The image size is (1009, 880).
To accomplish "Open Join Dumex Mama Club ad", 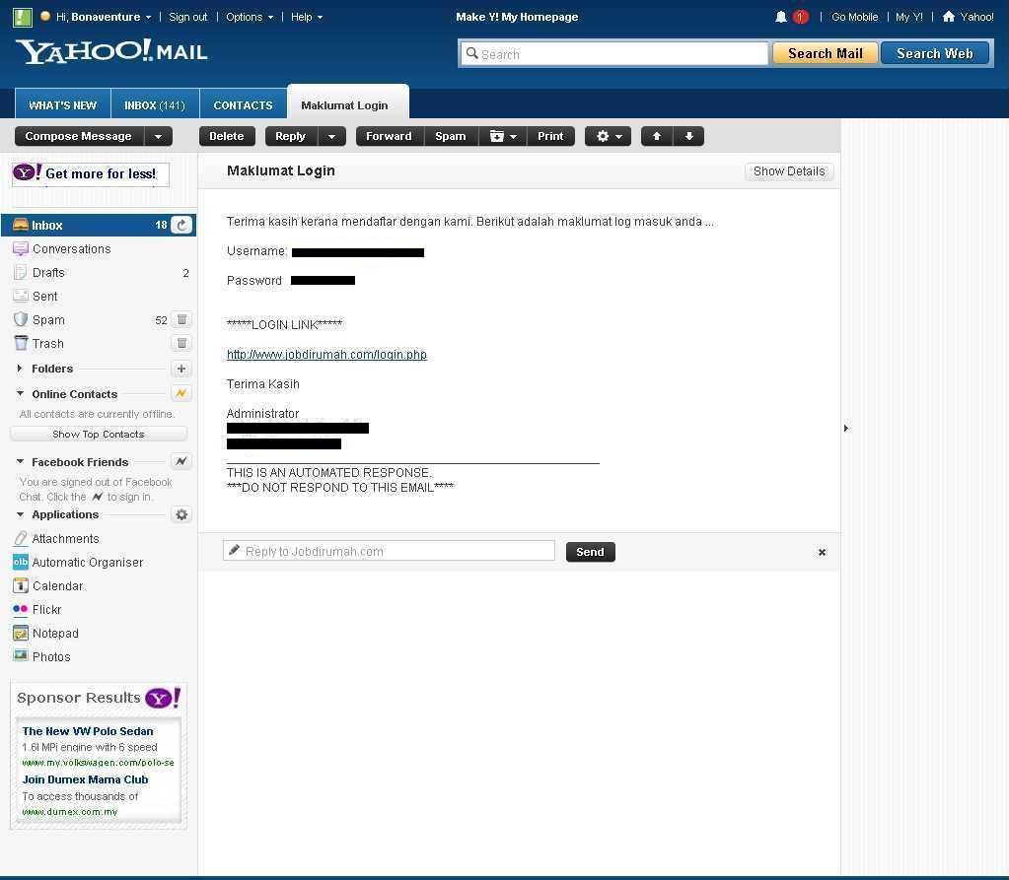I will coord(85,779).
